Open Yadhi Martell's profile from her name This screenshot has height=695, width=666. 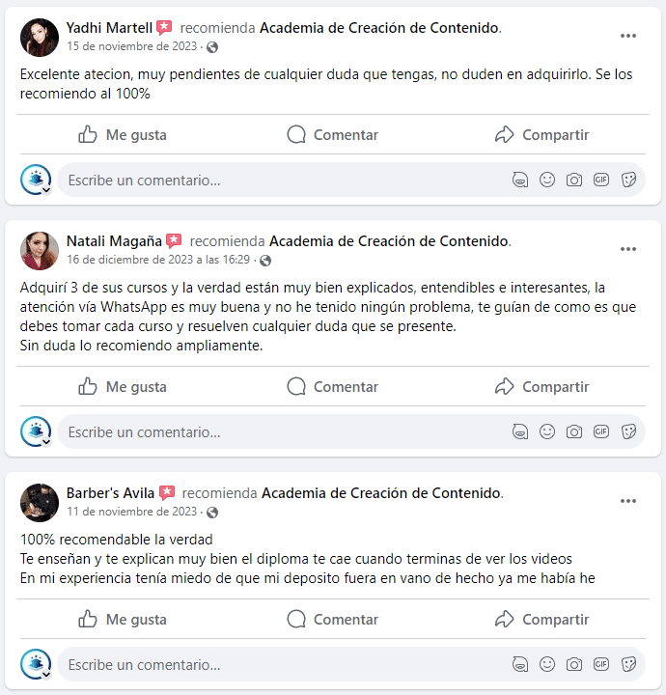click(109, 28)
